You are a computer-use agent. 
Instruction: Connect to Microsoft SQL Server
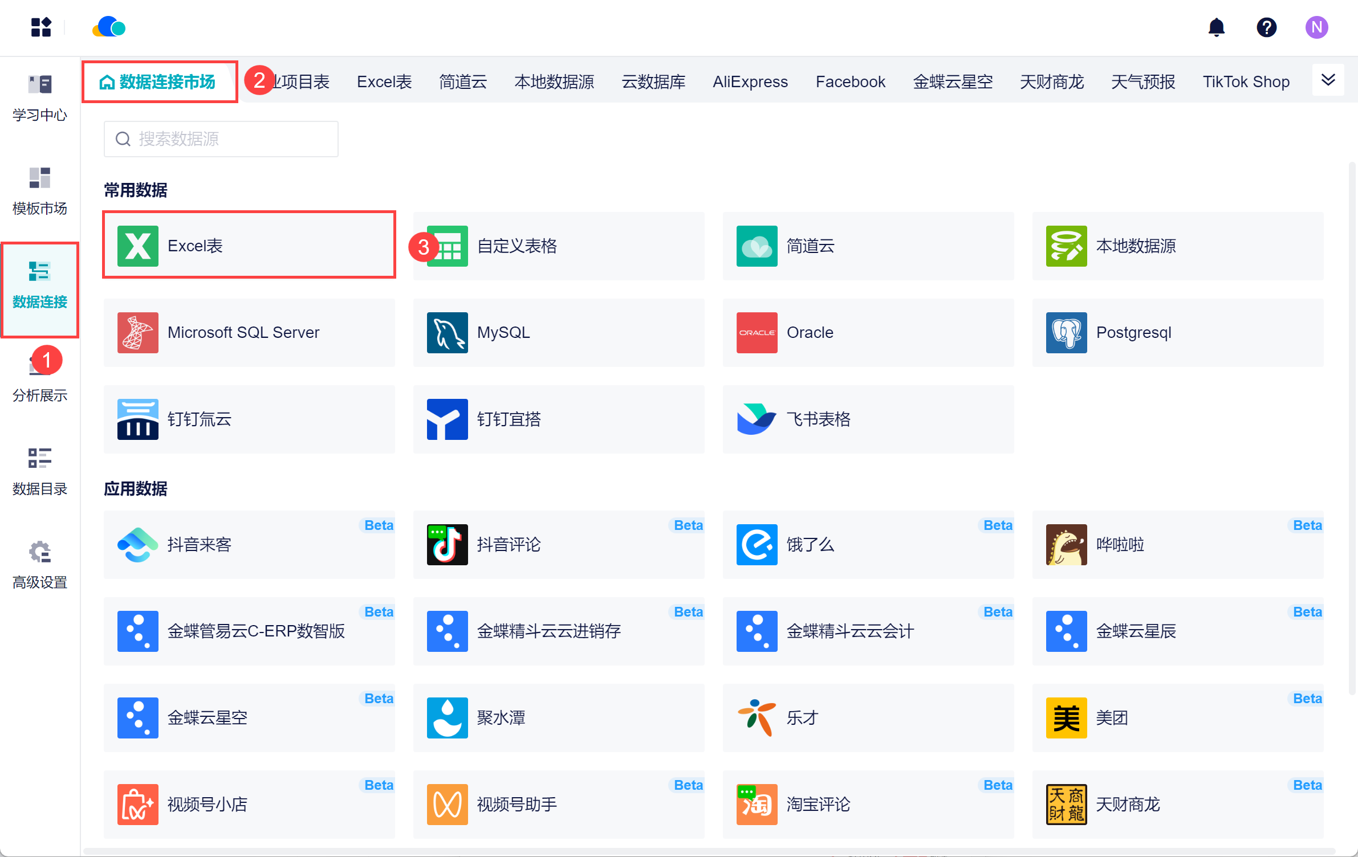(x=249, y=332)
